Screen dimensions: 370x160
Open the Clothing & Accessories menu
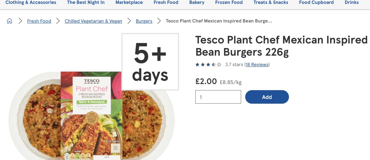coord(31,3)
